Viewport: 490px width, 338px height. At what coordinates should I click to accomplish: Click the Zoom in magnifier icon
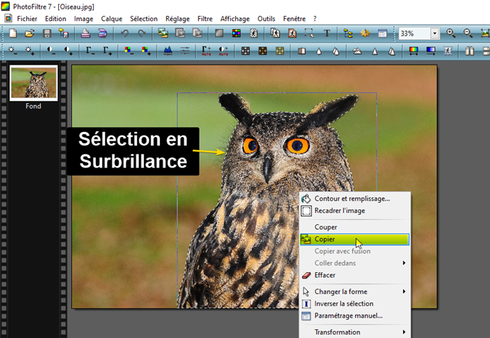pos(451,33)
